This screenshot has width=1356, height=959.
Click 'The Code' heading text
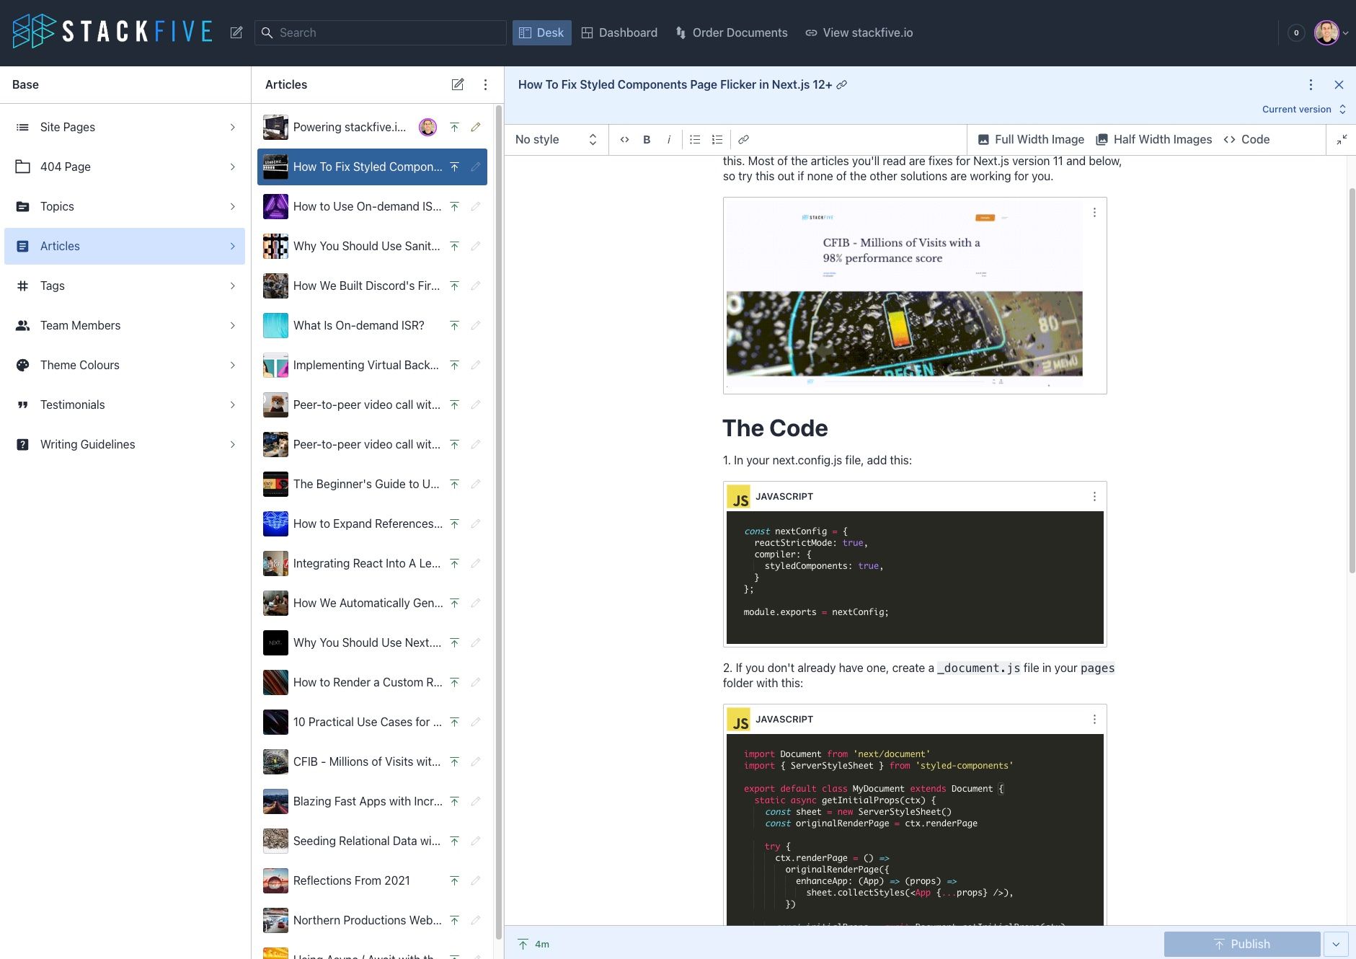click(775, 428)
